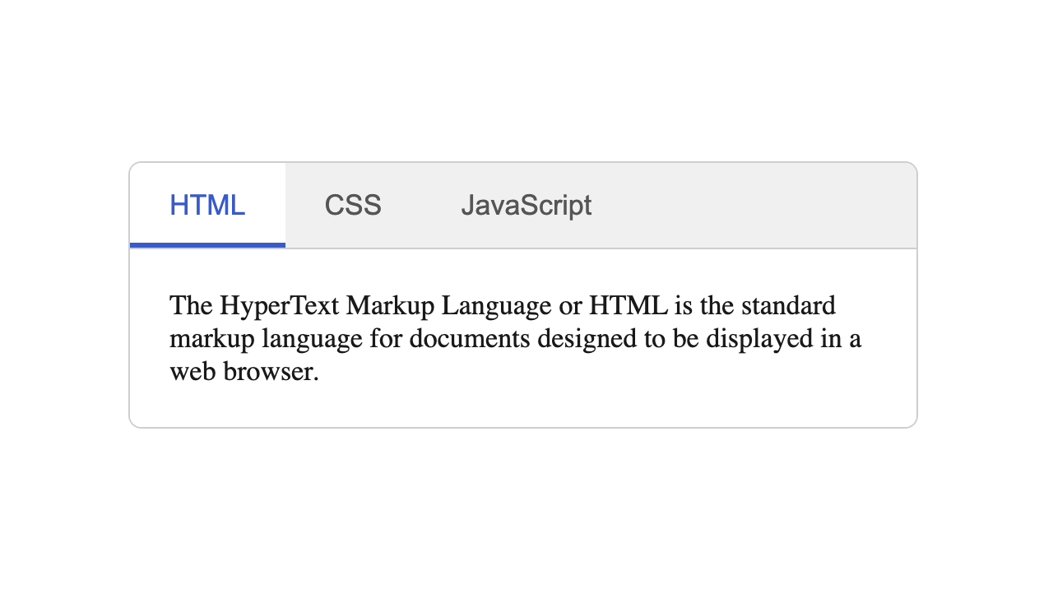Click the word "browser." at paragraph end
This screenshot has width=1053, height=594.
pyautogui.click(x=271, y=372)
